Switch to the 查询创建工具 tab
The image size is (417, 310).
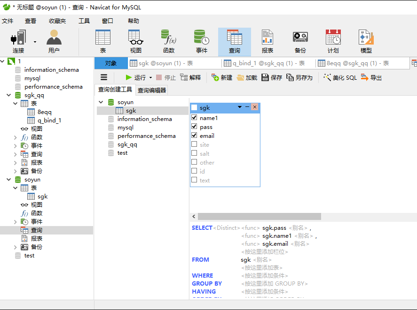point(115,90)
